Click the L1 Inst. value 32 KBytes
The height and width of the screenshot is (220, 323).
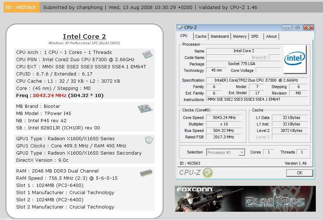click(x=290, y=124)
